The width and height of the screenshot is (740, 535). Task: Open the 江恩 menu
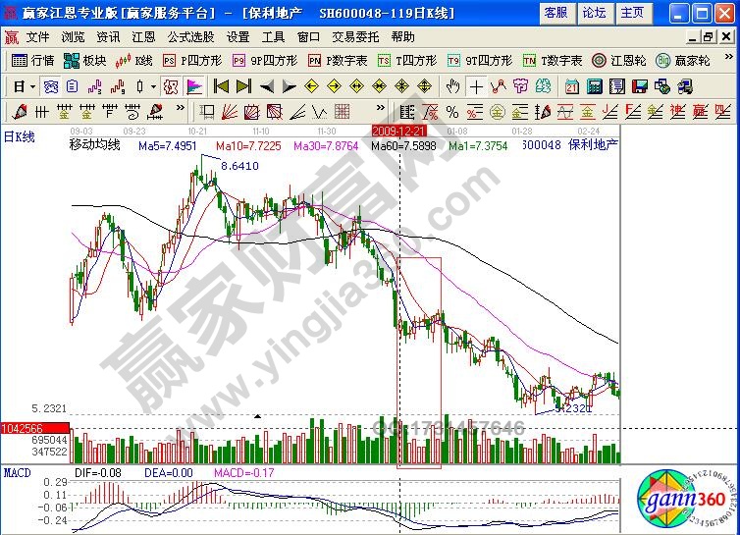click(x=143, y=36)
